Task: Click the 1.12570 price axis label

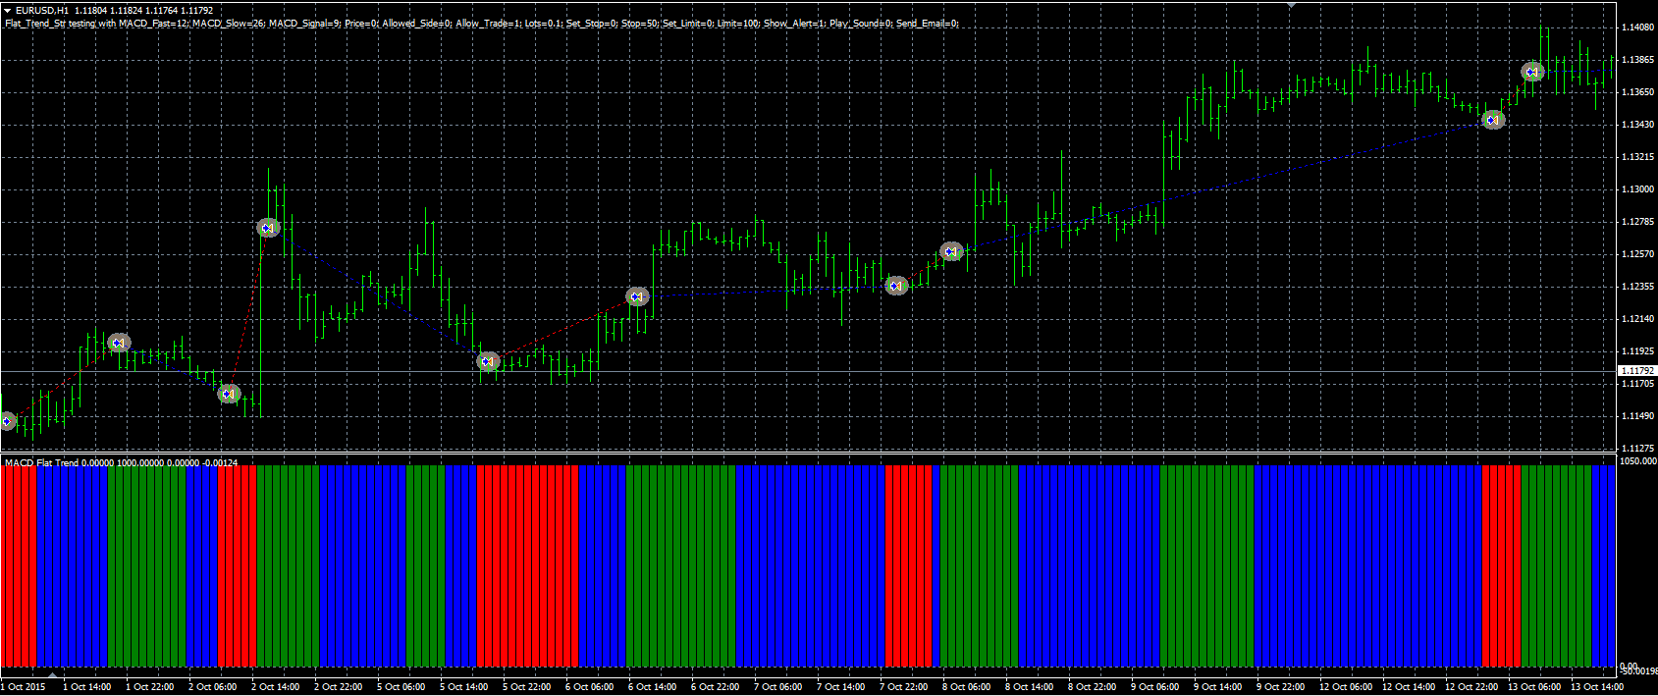Action: [x=1637, y=254]
